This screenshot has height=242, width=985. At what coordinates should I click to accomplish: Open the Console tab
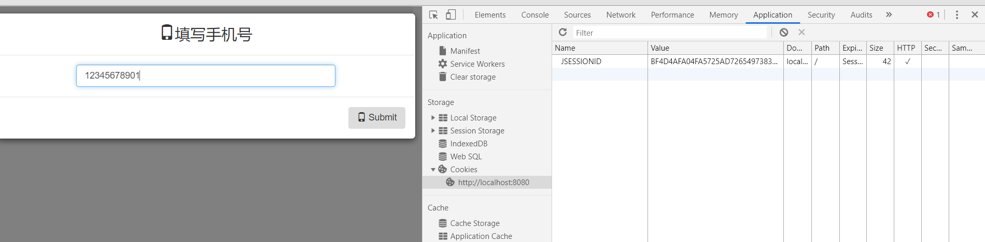click(534, 15)
